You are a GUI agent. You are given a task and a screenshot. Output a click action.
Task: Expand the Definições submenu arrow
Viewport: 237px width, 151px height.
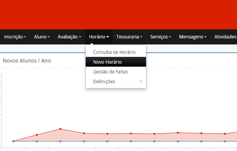pos(142,81)
